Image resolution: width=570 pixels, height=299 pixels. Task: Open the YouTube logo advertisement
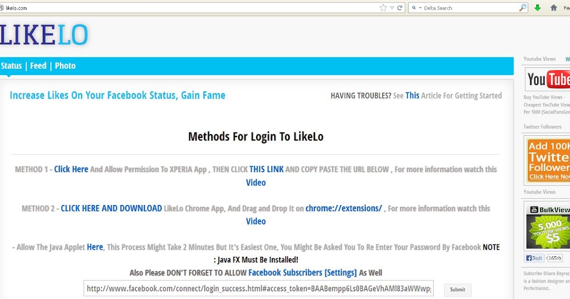pos(548,79)
